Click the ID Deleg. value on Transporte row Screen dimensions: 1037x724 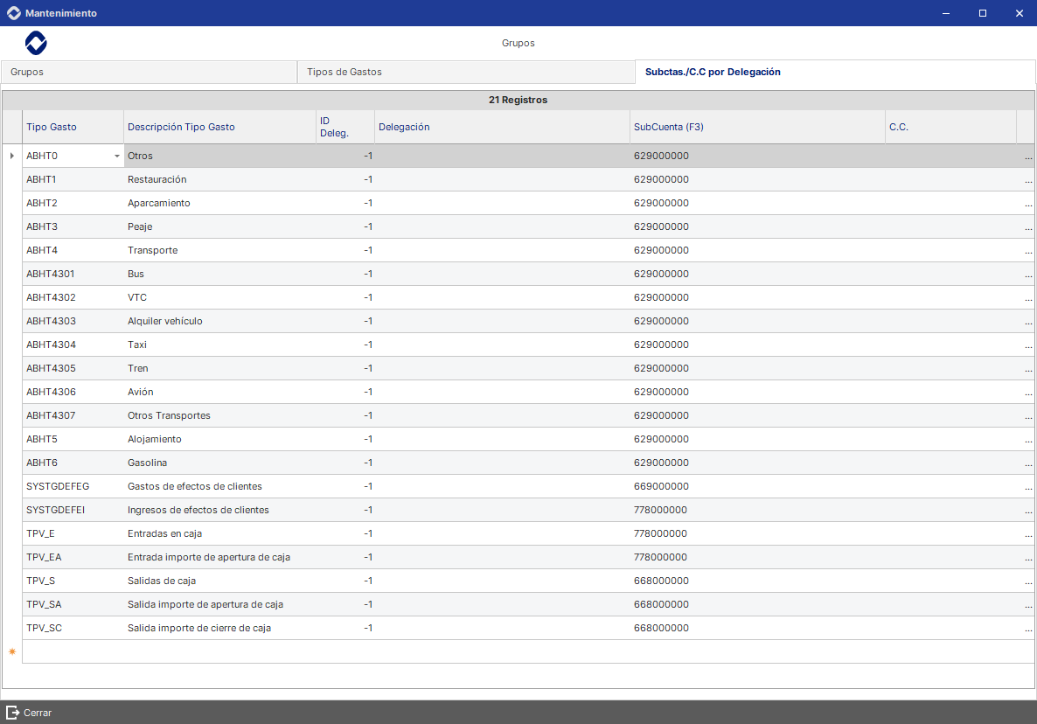368,251
